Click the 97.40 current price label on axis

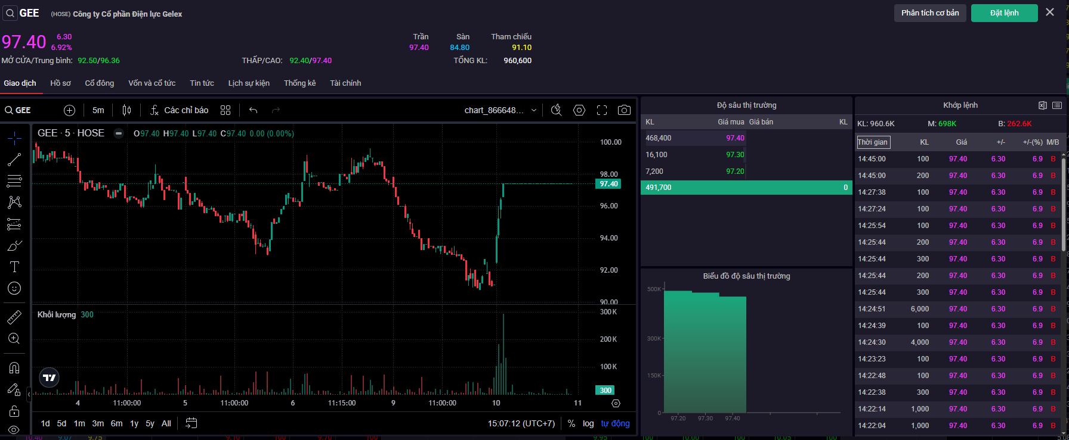tap(608, 184)
